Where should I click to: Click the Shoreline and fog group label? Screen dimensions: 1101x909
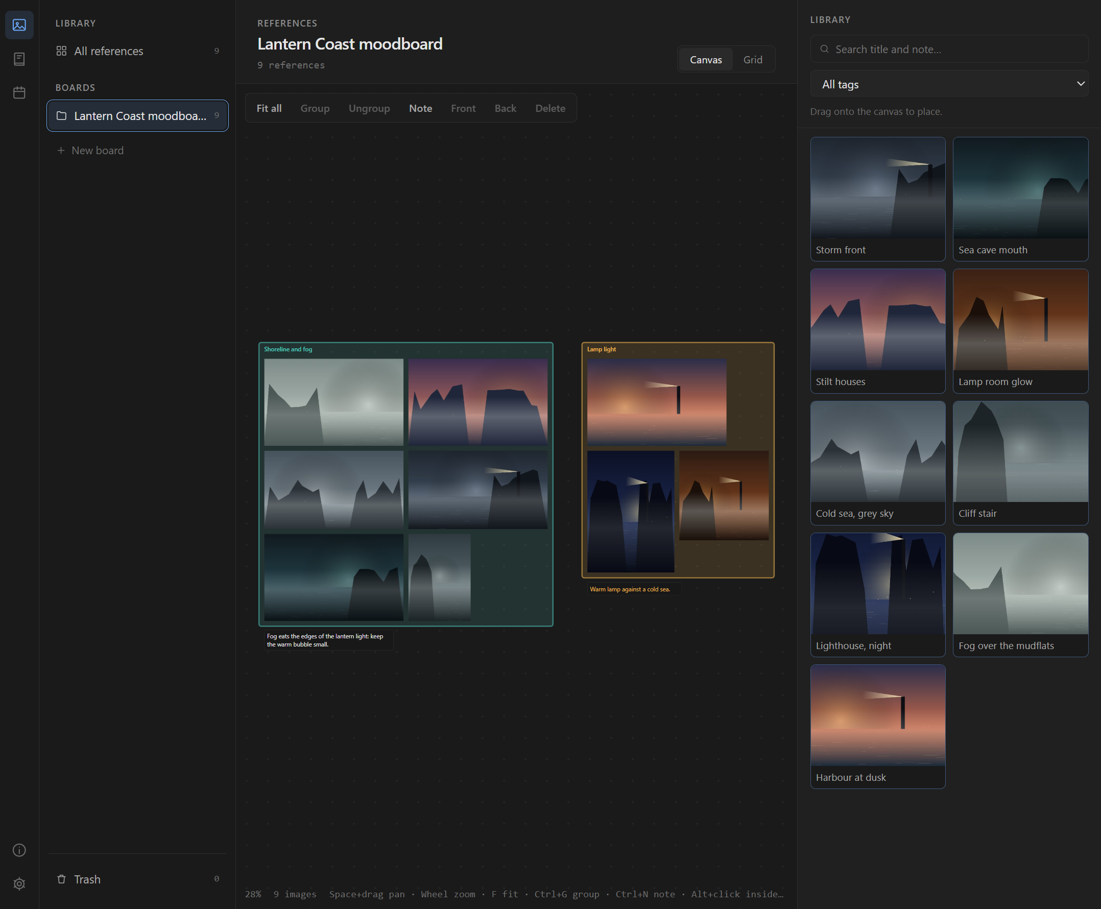pos(288,349)
